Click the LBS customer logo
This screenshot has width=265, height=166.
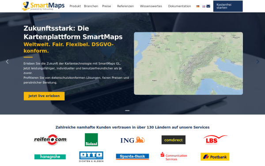pyautogui.click(x=215, y=140)
